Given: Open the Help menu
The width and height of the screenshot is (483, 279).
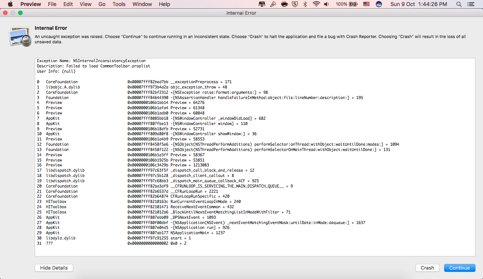Looking at the screenshot, I should click(x=165, y=4).
